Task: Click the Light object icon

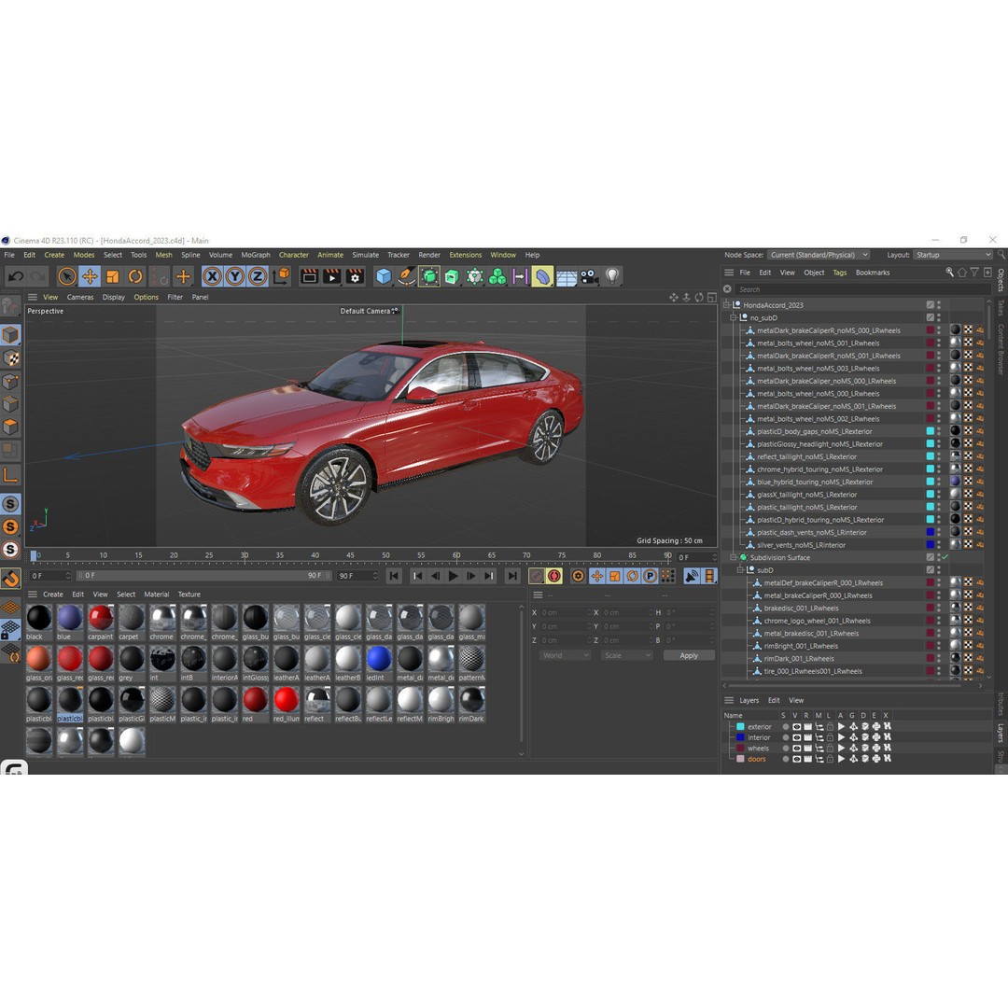Action: 612,276
